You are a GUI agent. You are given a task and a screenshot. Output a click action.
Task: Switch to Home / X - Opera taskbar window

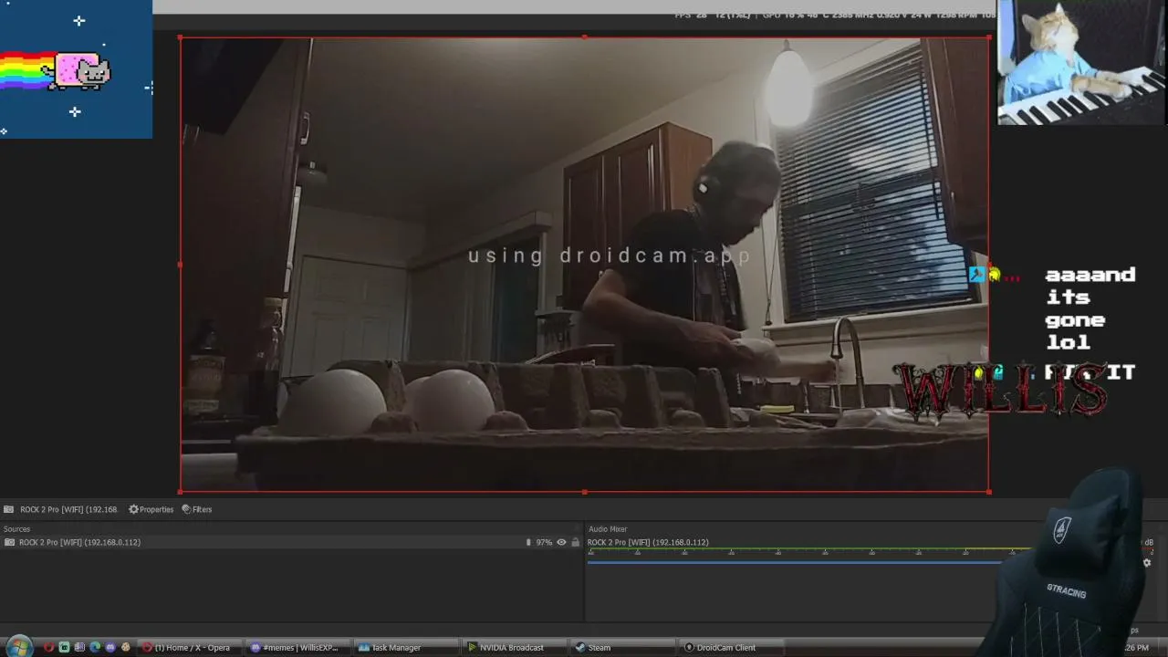pos(192,648)
